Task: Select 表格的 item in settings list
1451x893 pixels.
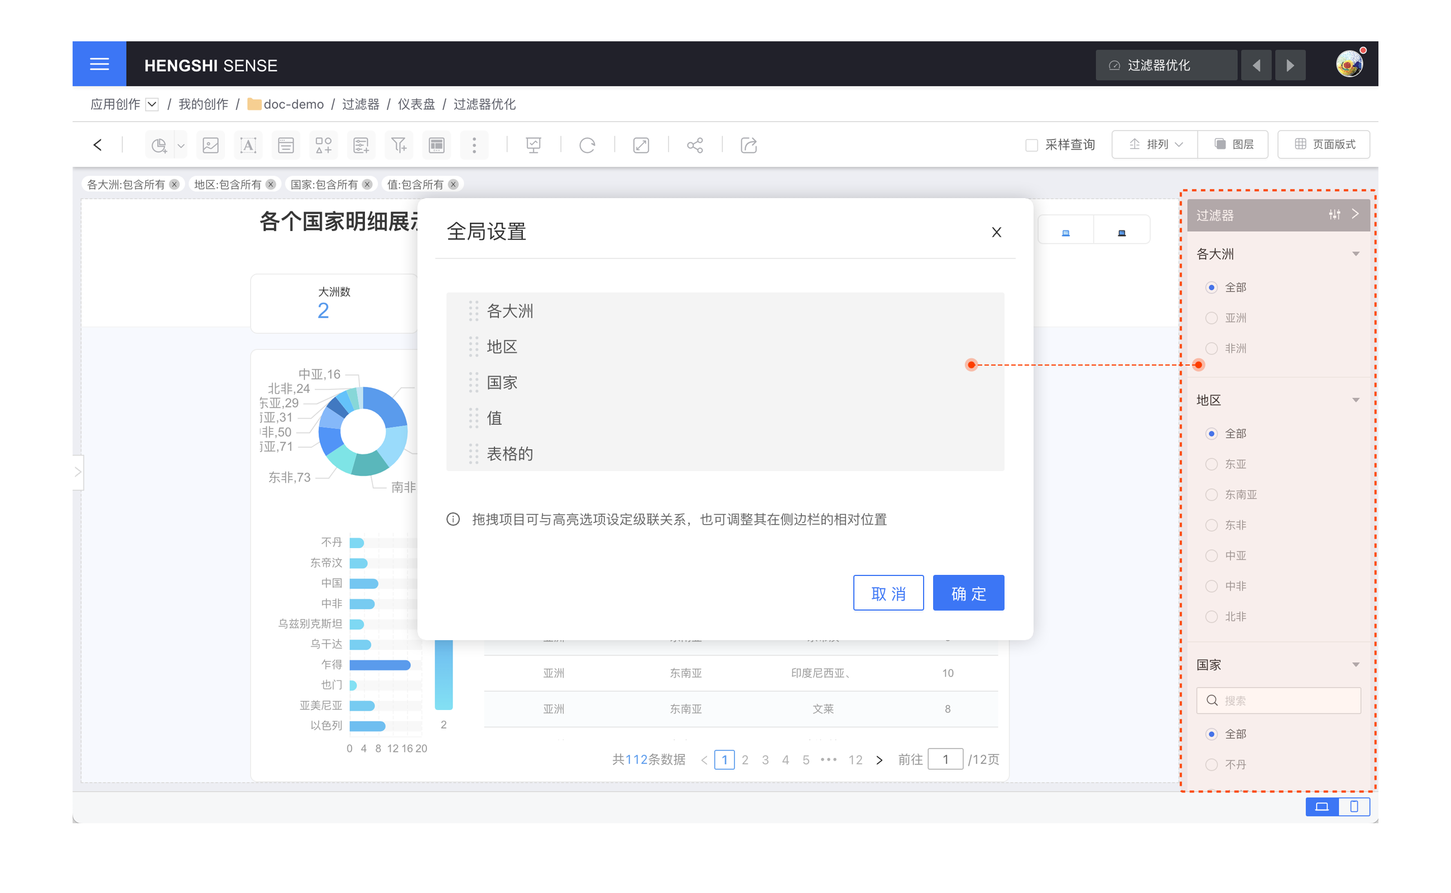Action: (725, 454)
